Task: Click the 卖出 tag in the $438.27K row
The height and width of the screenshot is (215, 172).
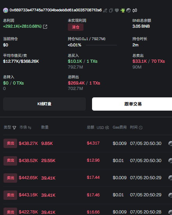Action: [10, 143]
